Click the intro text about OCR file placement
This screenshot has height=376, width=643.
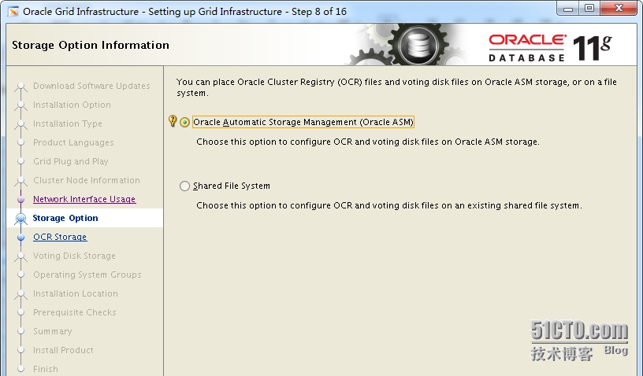pos(396,87)
